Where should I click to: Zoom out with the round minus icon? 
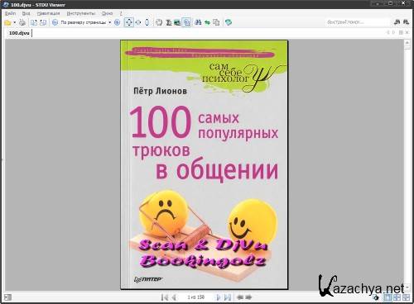(55, 22)
